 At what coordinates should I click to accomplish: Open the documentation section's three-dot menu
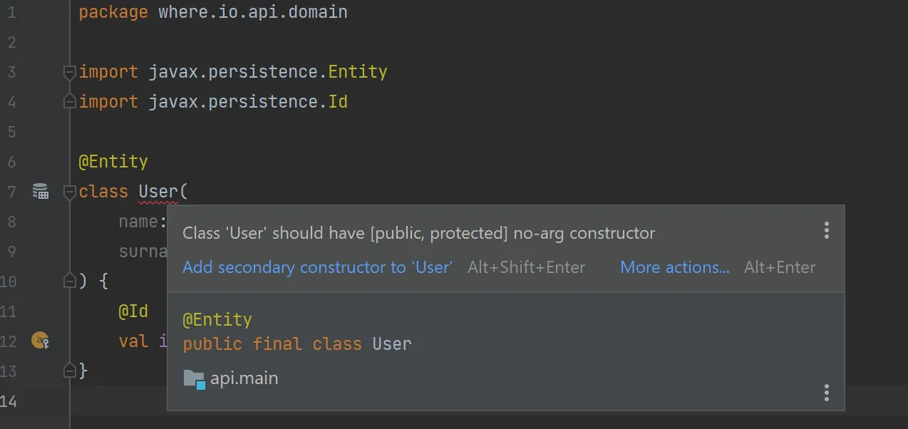tap(827, 393)
